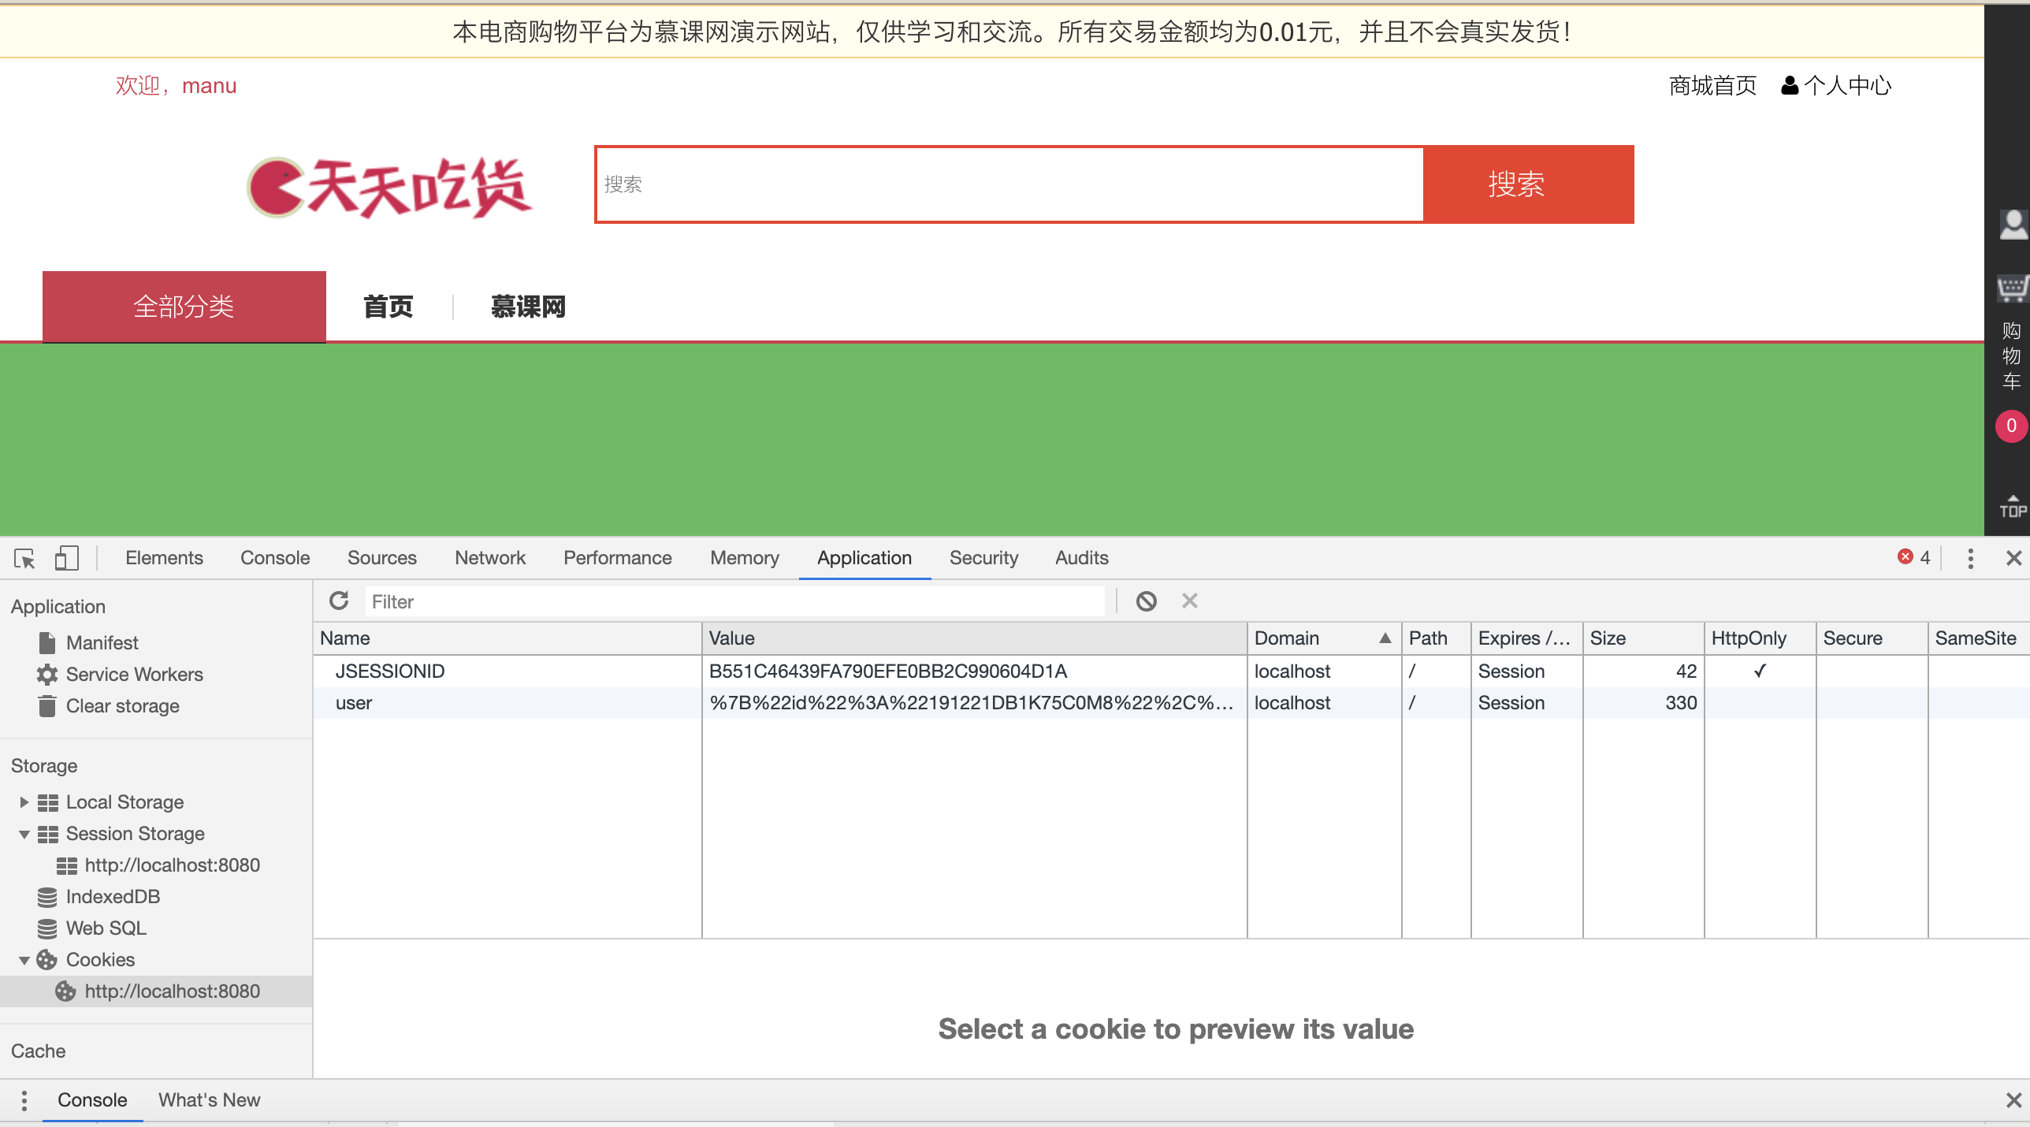Image resolution: width=2030 pixels, height=1127 pixels.
Task: Click the 全部分类 category button
Action: coord(184,307)
